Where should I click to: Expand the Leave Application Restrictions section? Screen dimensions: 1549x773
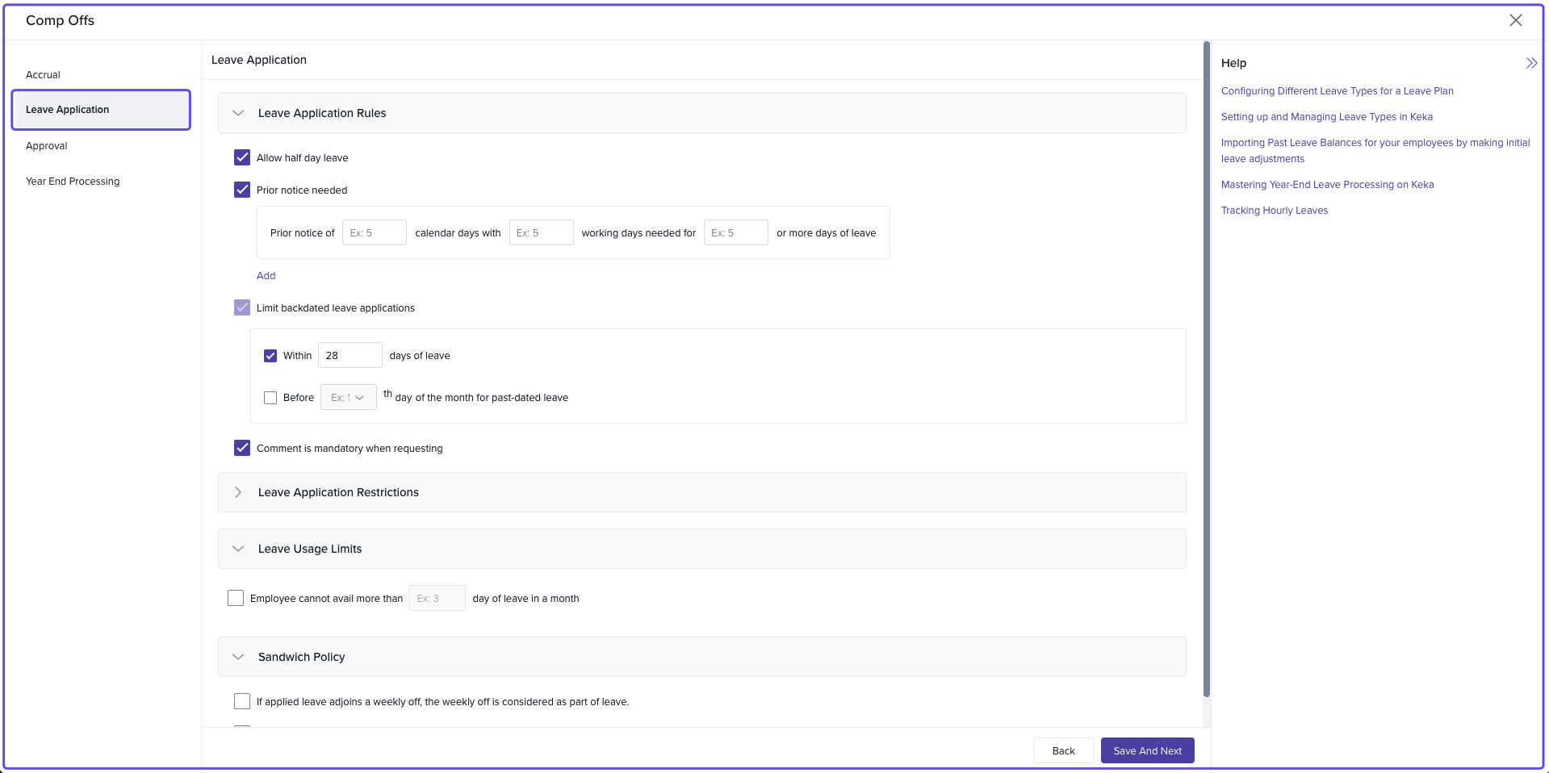click(x=238, y=492)
